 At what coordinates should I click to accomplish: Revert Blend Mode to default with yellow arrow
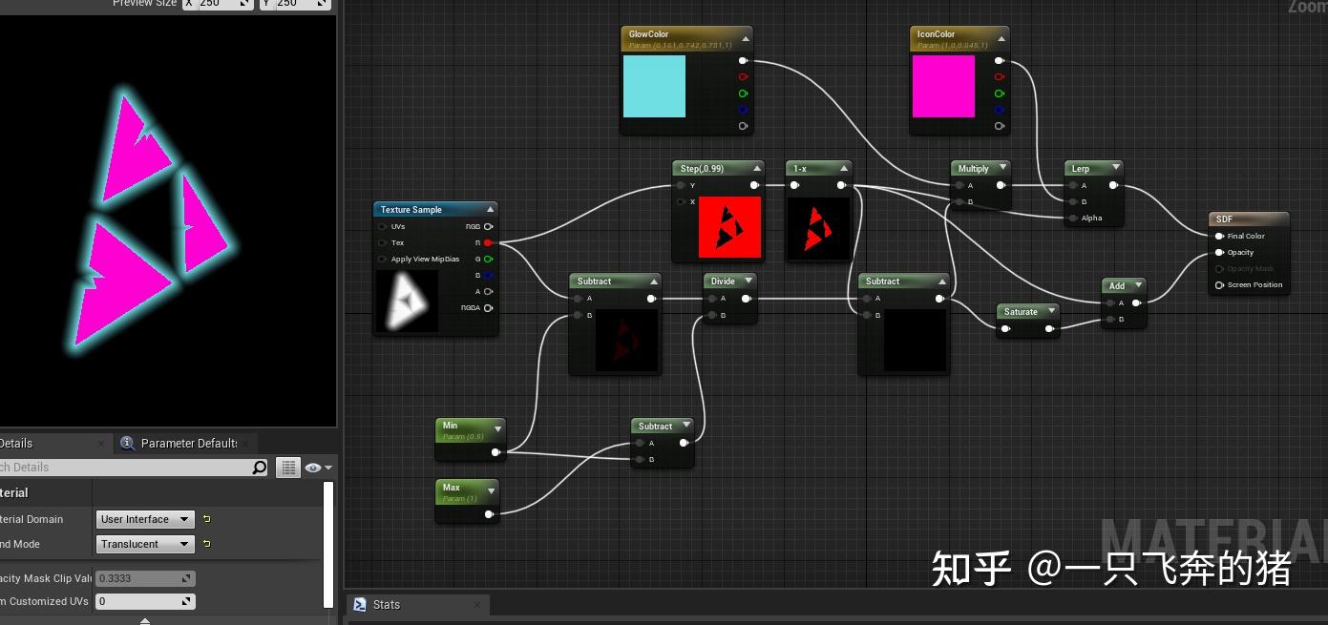205,544
